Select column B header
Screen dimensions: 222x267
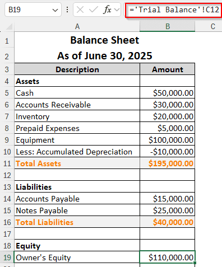tap(168, 27)
